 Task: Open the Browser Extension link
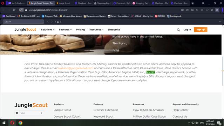click(x=106, y=110)
